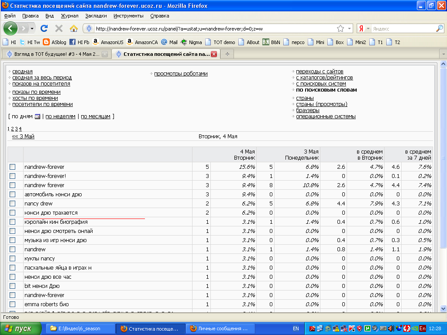
Task: Open the AmazonUS bookmark
Action: pyautogui.click(x=108, y=42)
